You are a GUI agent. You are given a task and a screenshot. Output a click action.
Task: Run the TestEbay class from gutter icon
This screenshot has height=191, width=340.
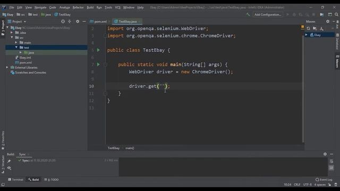(98, 50)
